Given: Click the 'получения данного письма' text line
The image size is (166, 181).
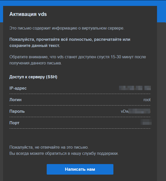Looking at the screenshot, I should pos(35,63).
